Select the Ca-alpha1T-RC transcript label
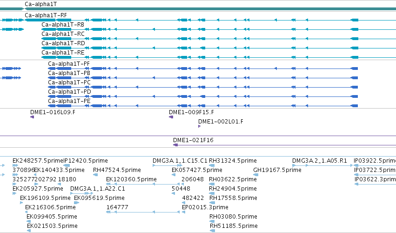The width and height of the screenshot is (396, 233). (x=63, y=34)
